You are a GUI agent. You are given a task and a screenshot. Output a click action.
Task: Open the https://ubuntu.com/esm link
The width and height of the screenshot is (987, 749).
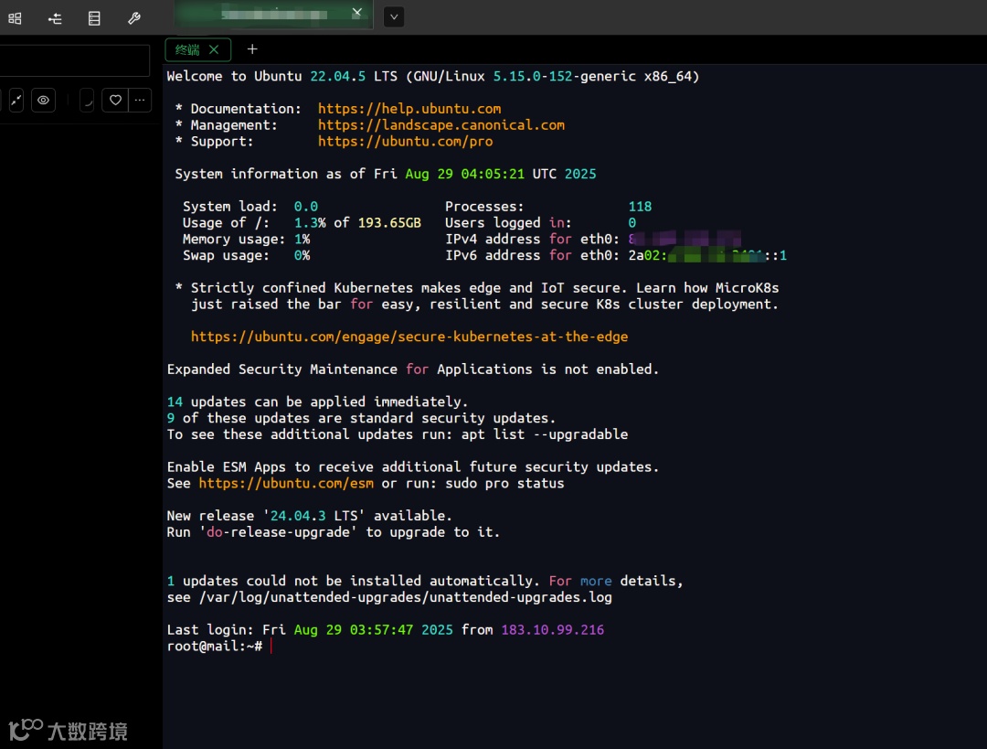[286, 483]
